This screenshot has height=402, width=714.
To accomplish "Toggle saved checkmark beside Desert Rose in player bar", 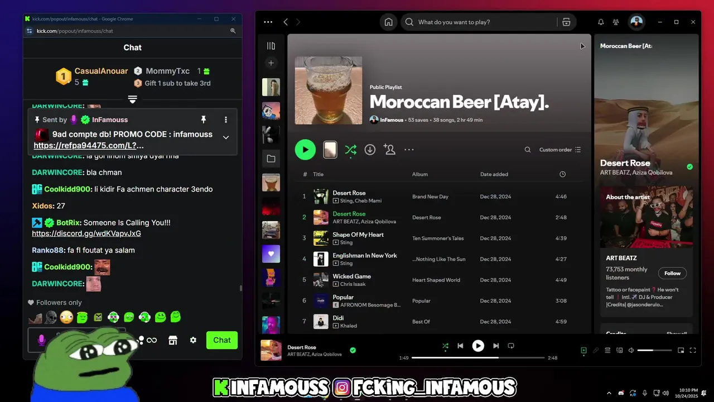I will pyautogui.click(x=353, y=350).
